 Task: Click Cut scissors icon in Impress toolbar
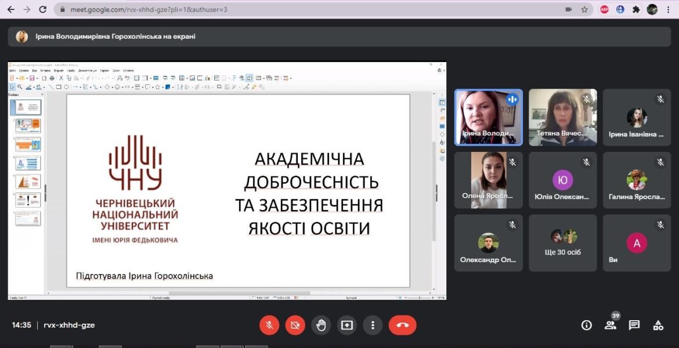(61, 78)
